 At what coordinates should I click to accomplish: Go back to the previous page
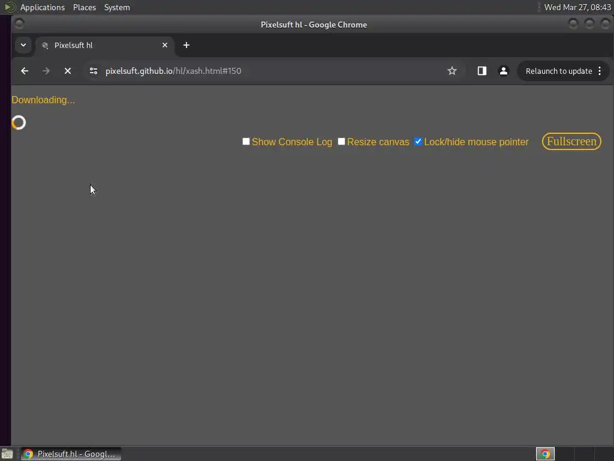[25, 71]
